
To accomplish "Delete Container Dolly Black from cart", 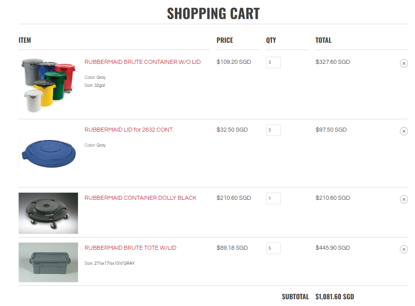I will click(x=404, y=199).
